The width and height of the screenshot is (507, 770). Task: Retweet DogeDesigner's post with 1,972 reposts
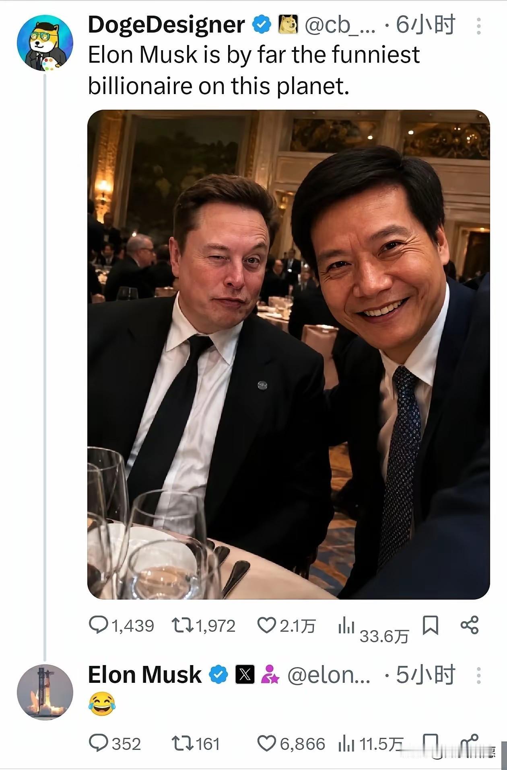203,626
